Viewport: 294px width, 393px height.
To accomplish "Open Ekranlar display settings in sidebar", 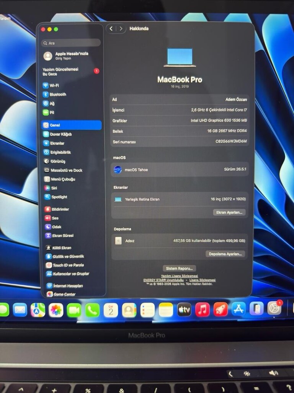I will [54, 144].
